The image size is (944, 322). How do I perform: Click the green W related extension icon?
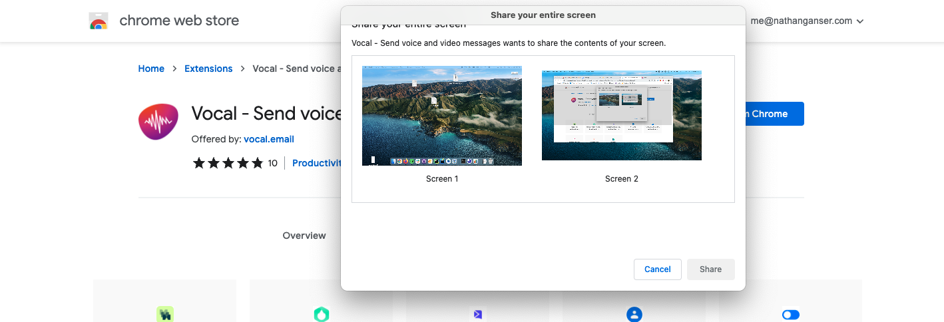165,314
